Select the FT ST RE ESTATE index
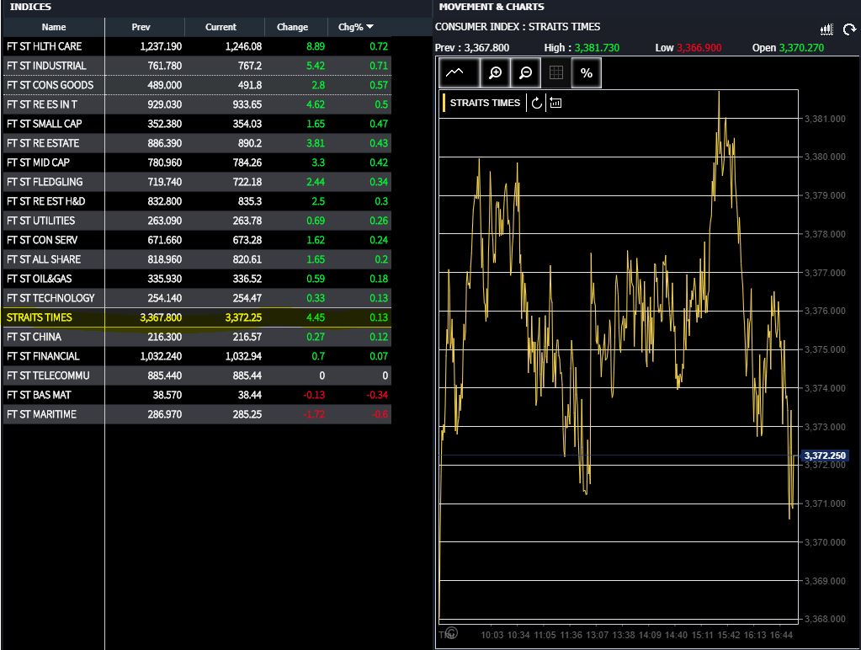The height and width of the screenshot is (650, 861). coord(197,143)
